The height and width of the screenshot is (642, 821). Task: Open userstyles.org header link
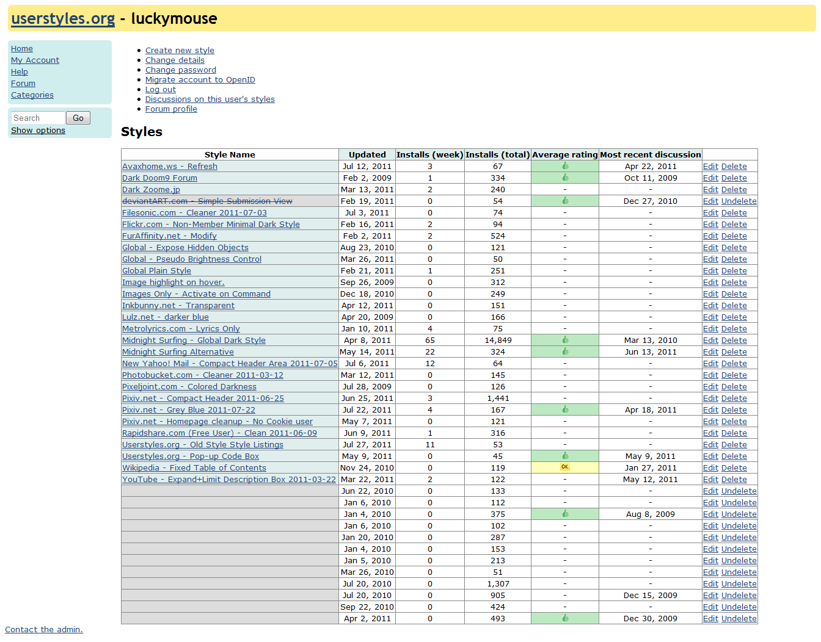(63, 18)
